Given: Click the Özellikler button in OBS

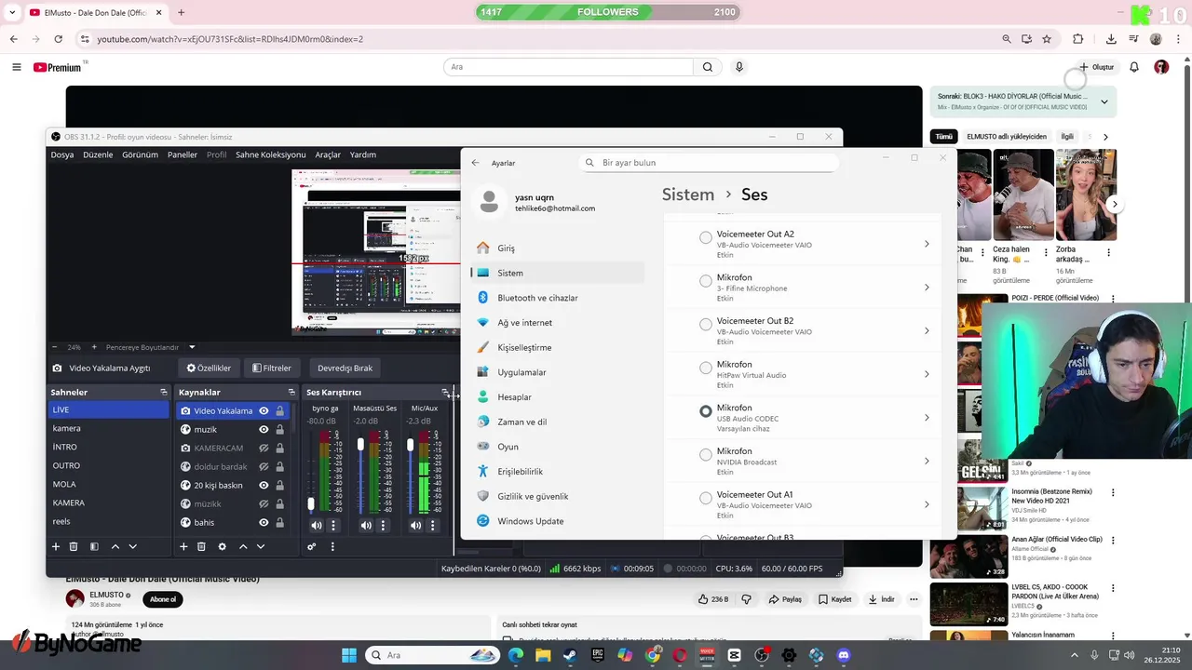Looking at the screenshot, I should click(209, 368).
